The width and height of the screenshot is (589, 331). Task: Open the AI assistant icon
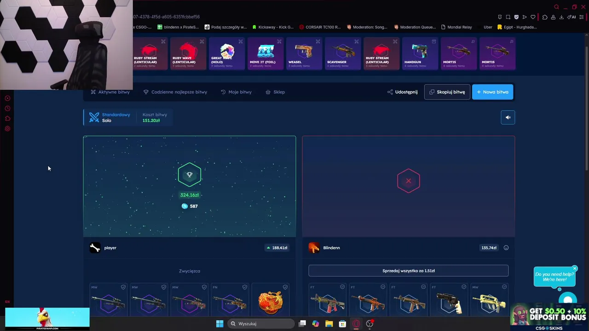click(x=572, y=17)
